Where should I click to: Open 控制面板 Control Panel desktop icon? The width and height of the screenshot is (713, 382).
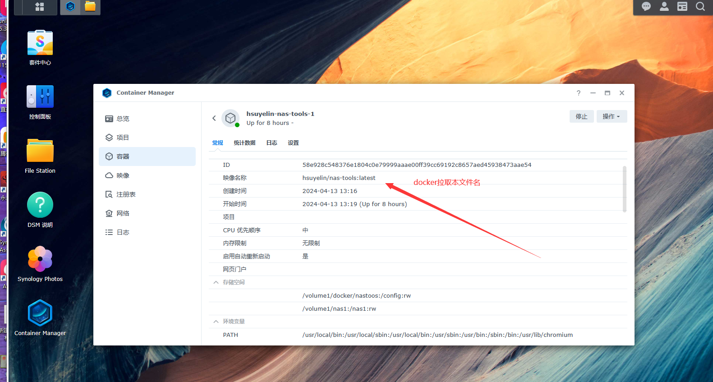tap(40, 102)
